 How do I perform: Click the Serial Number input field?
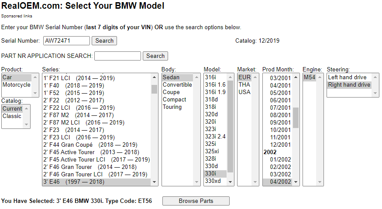pos(66,40)
